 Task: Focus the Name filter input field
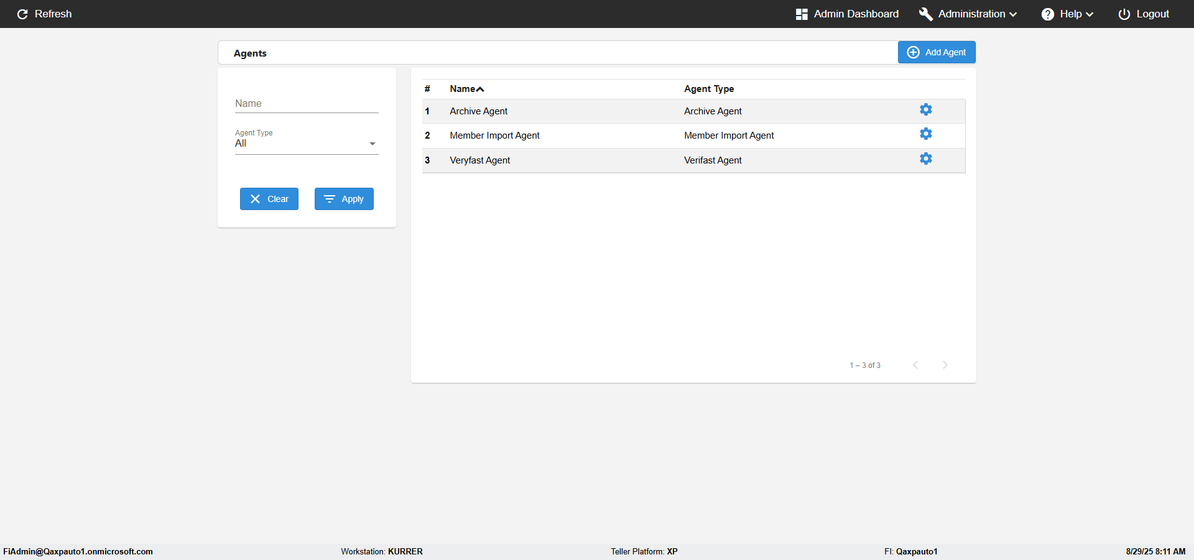point(307,104)
